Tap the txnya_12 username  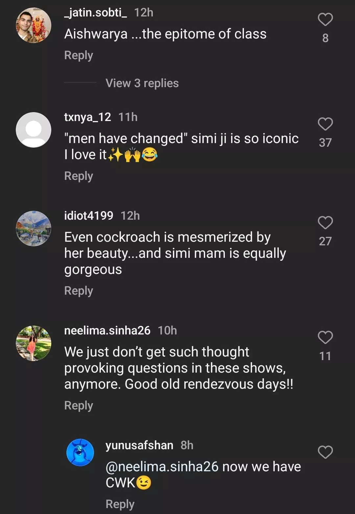coord(87,117)
